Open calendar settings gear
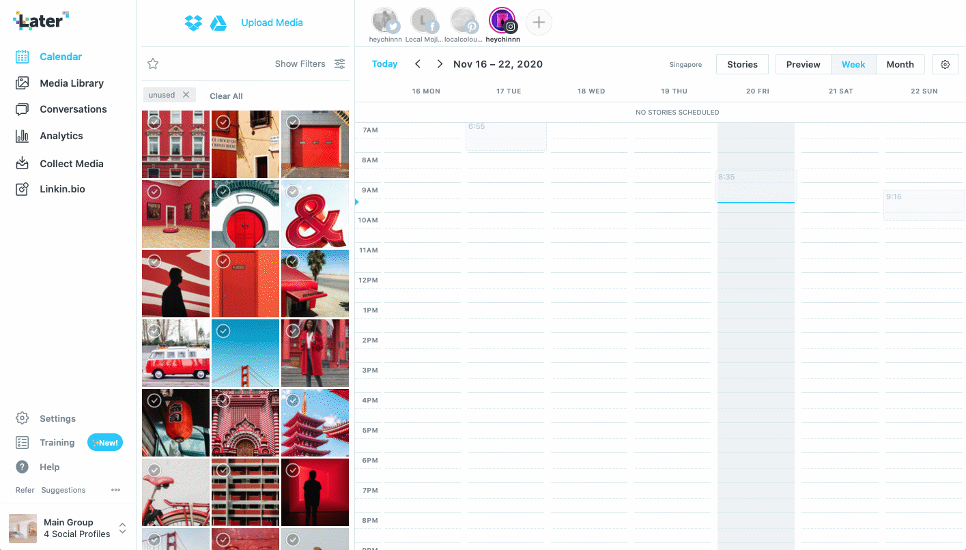 coord(945,64)
